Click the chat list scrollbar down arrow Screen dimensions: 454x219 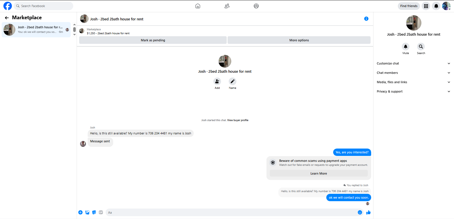[x=74, y=35]
